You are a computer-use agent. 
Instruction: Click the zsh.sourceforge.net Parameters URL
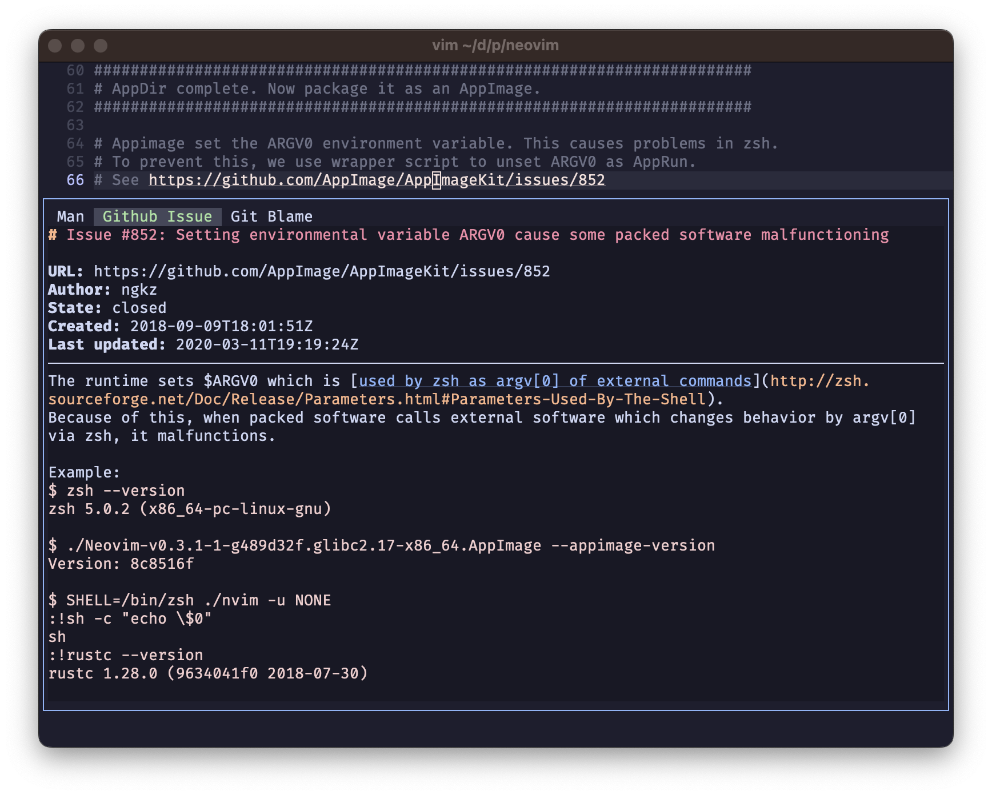[x=459, y=390]
